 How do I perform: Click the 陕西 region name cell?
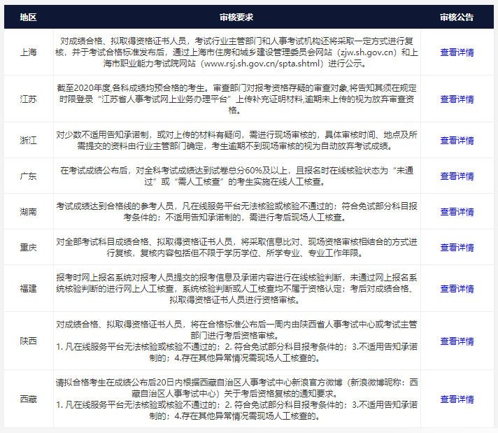29,341
